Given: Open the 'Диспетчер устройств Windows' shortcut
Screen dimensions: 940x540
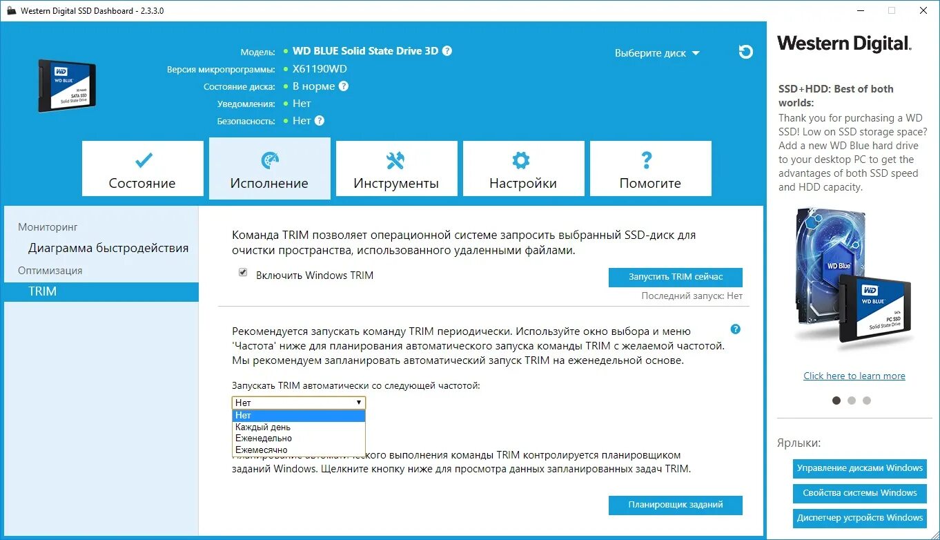Looking at the screenshot, I should (860, 518).
